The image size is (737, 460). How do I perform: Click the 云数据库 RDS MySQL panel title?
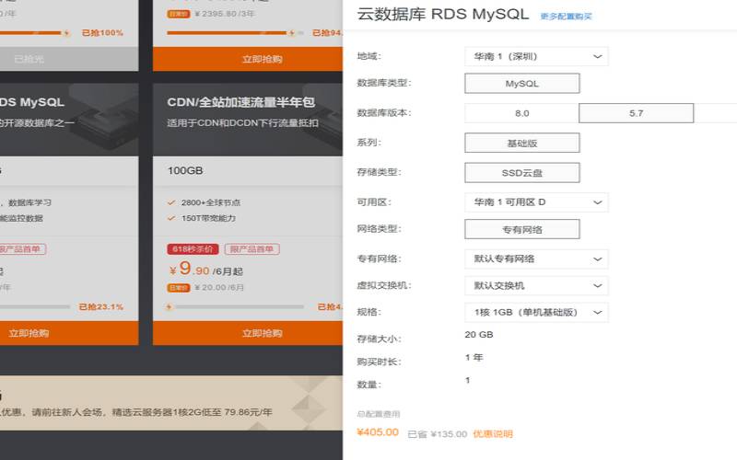click(443, 14)
